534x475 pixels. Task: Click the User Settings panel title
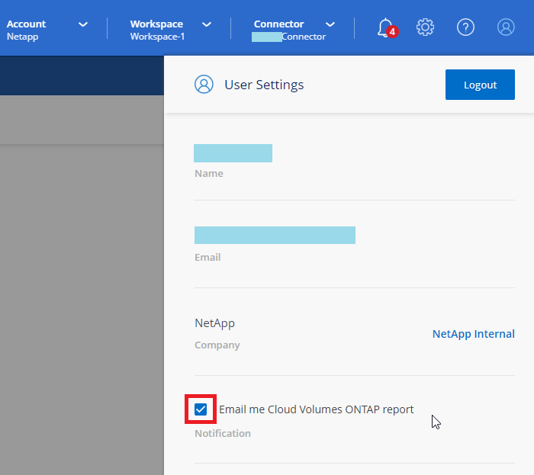(x=264, y=85)
